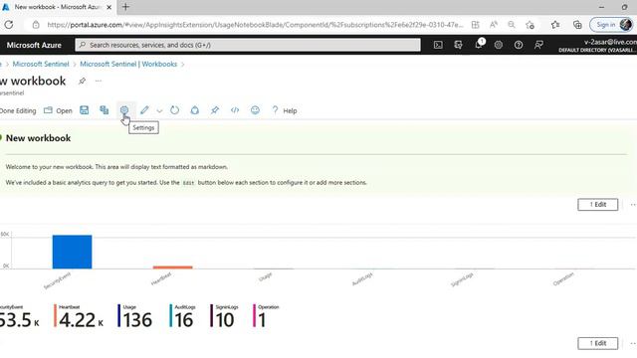The height and width of the screenshot is (358, 637).
Task: Click the orange Heartbeat bar in chart
Action: (x=172, y=268)
